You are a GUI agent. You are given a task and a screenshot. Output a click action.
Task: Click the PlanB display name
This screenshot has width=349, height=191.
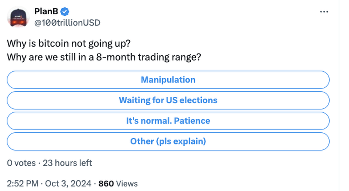tap(46, 11)
